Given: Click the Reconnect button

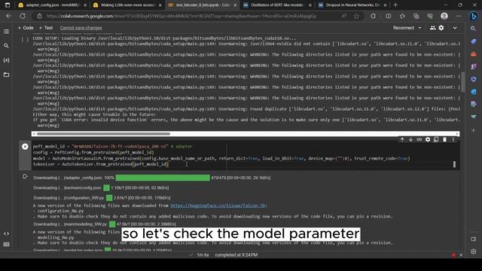Looking at the screenshot, I should click(404, 28).
